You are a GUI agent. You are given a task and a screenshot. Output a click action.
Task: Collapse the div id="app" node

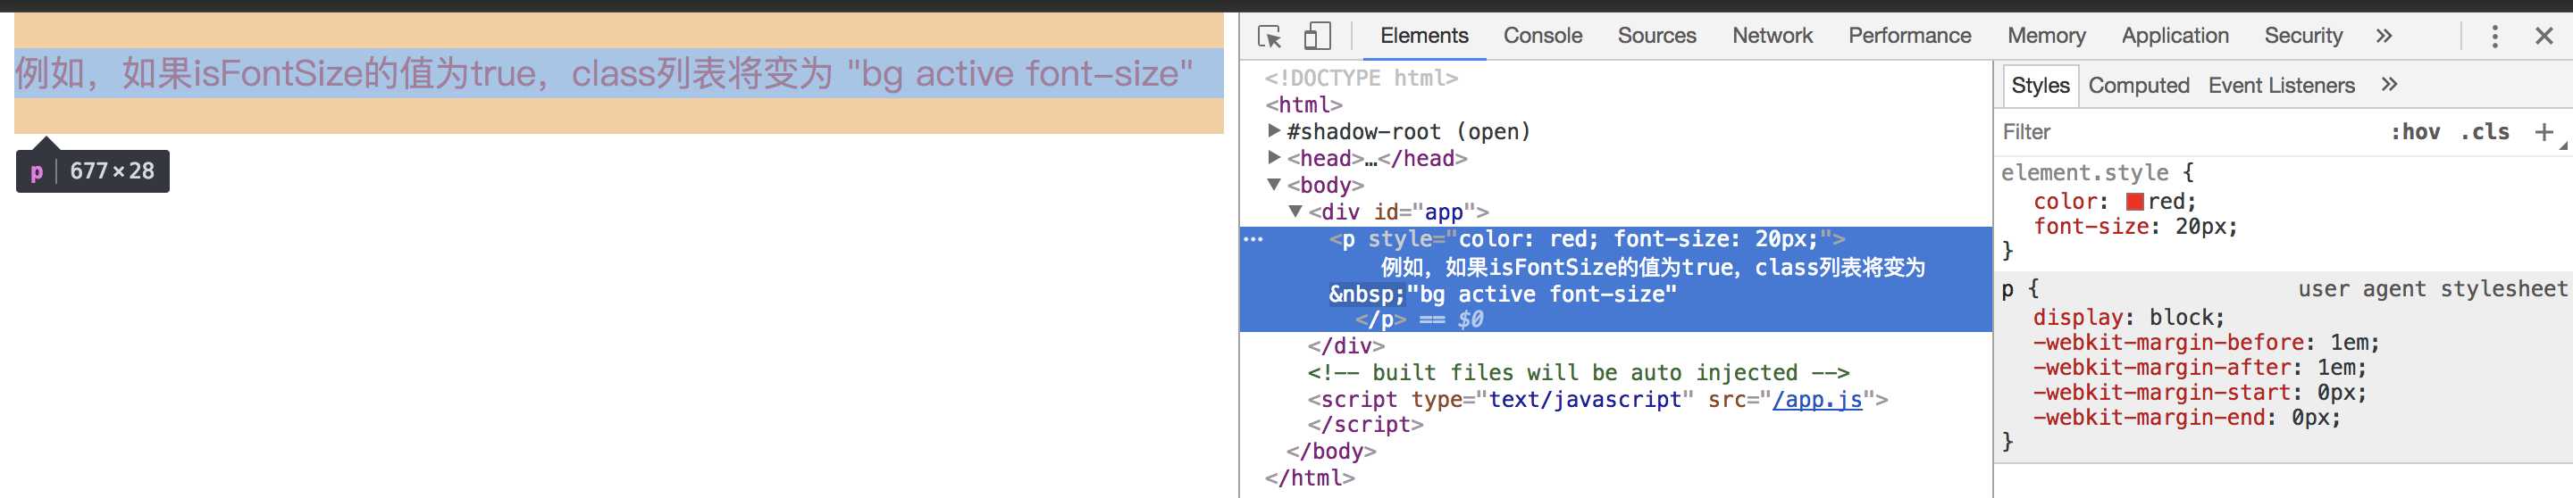1295,212
